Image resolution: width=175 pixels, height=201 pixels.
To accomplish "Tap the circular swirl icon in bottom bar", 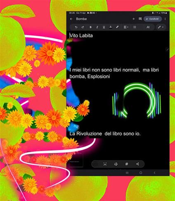I will pyautogui.click(x=116, y=164).
